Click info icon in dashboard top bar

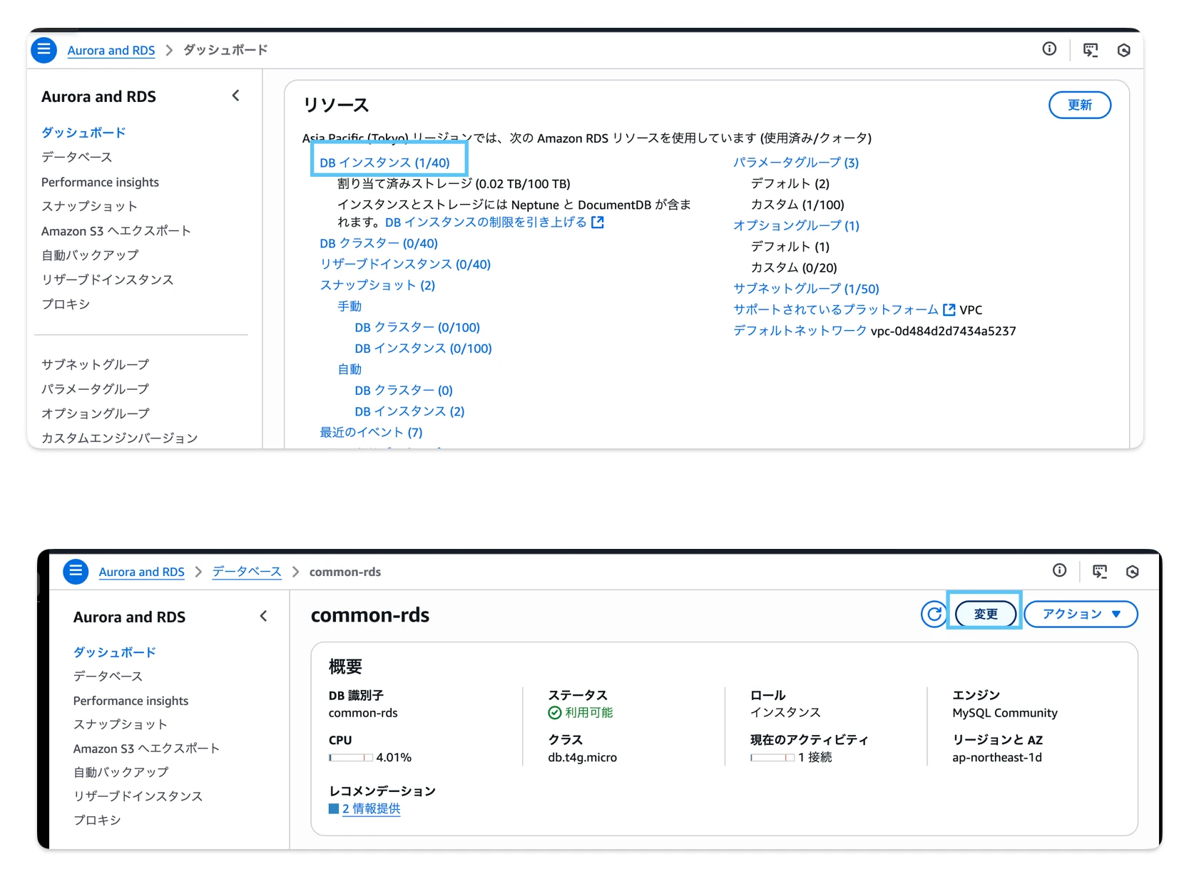(x=1048, y=49)
